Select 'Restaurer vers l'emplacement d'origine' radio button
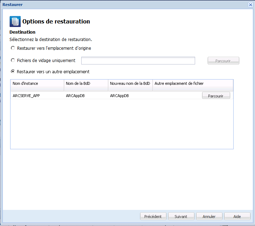This screenshot has width=255, height=226. [13, 48]
